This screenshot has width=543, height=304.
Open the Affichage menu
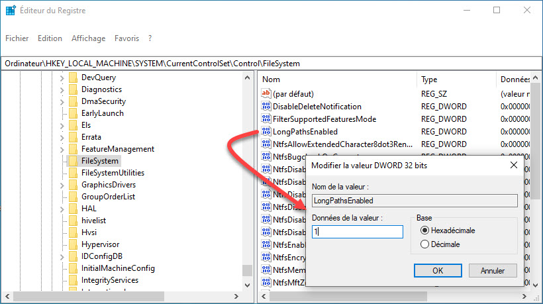[x=88, y=38]
